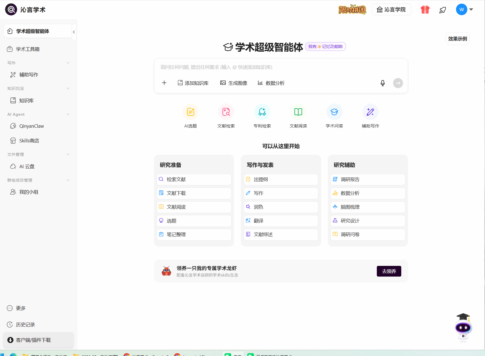Collapse the 知识沉淀 sidebar section
This screenshot has width=485, height=356.
(68, 88)
